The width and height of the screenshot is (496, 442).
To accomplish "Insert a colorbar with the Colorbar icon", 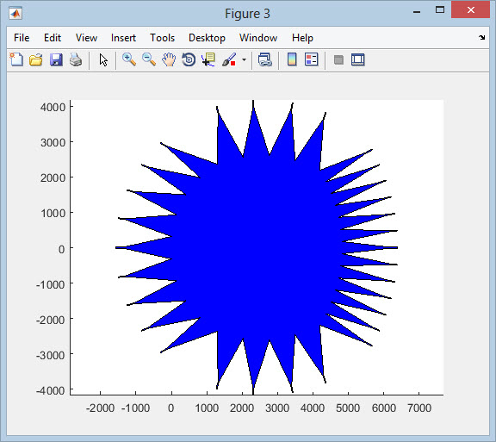I will tap(292, 59).
